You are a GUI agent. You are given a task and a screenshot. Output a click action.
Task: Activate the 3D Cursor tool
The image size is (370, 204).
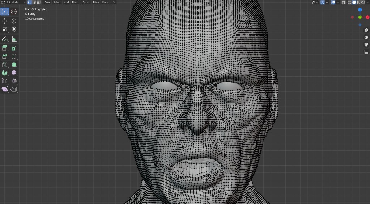14,12
